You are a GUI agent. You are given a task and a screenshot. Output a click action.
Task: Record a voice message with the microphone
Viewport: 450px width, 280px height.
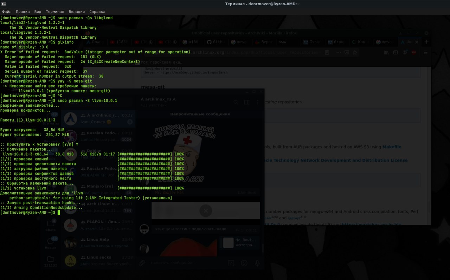pyautogui.click(x=257, y=263)
